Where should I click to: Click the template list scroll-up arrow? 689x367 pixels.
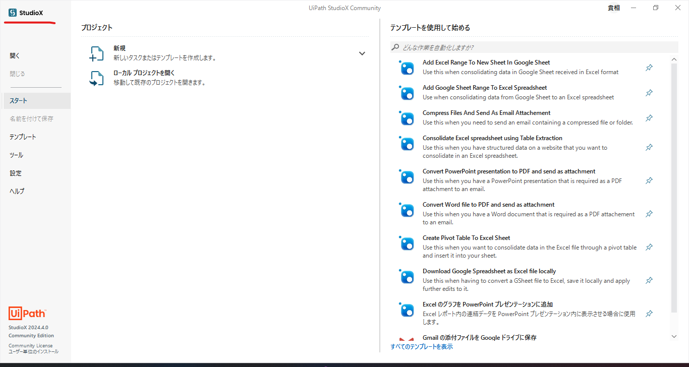tap(674, 59)
